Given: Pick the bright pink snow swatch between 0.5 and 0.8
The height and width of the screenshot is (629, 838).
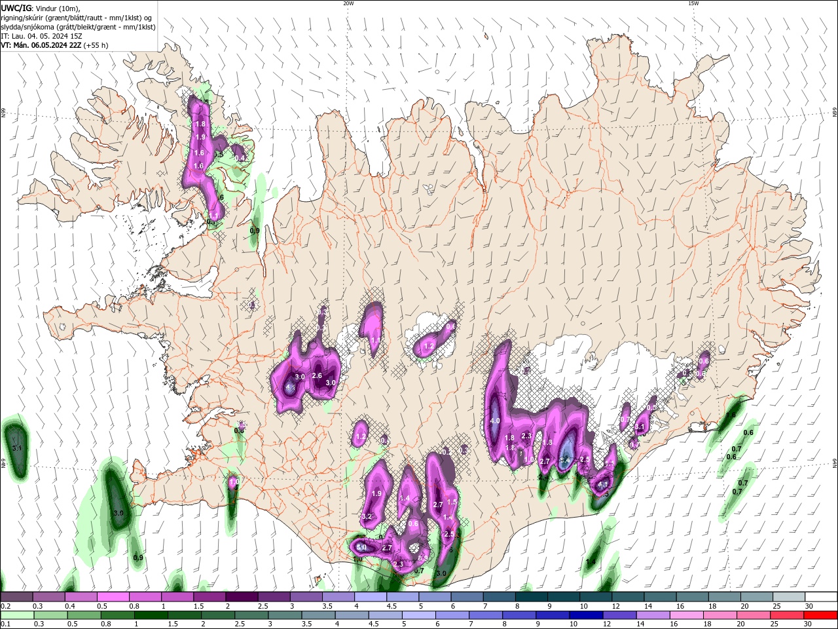Looking at the screenshot, I should pos(113,597).
